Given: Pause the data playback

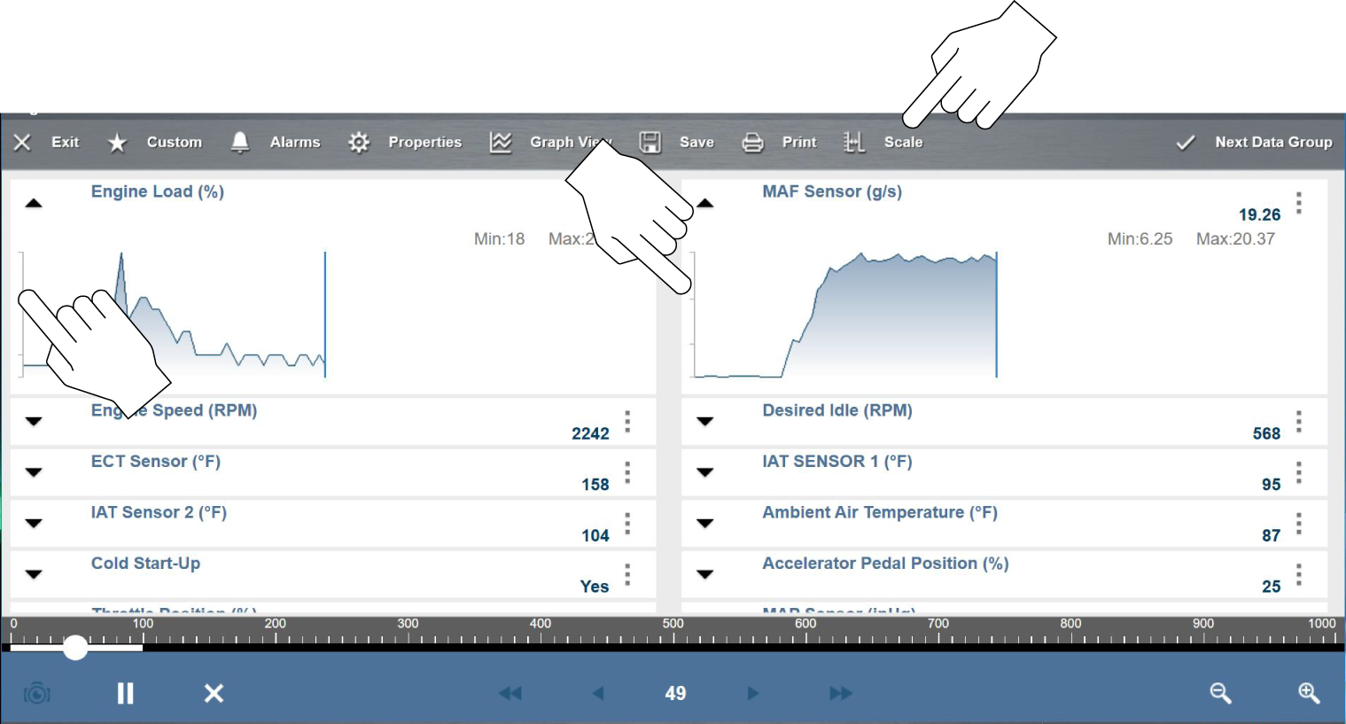Looking at the screenshot, I should [x=125, y=693].
